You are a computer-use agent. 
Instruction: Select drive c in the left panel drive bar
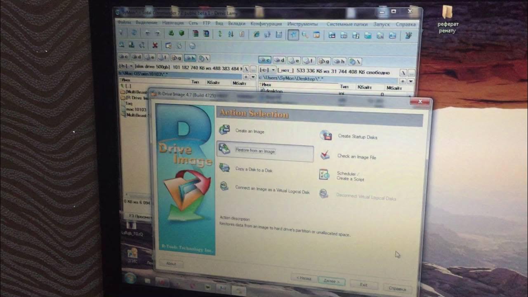[123, 57]
